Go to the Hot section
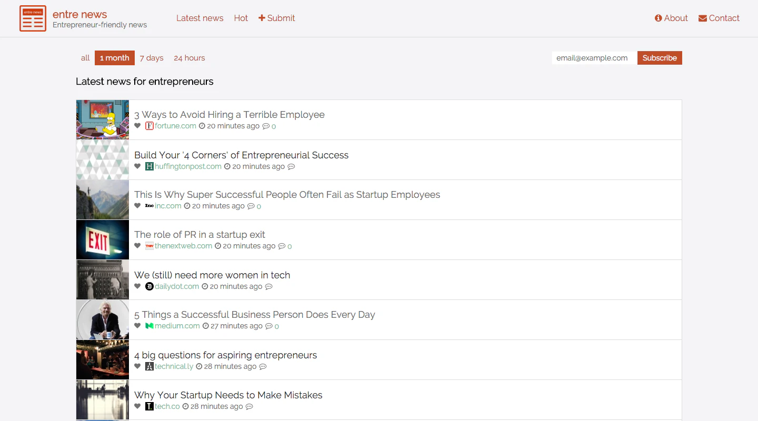758x421 pixels. tap(241, 18)
